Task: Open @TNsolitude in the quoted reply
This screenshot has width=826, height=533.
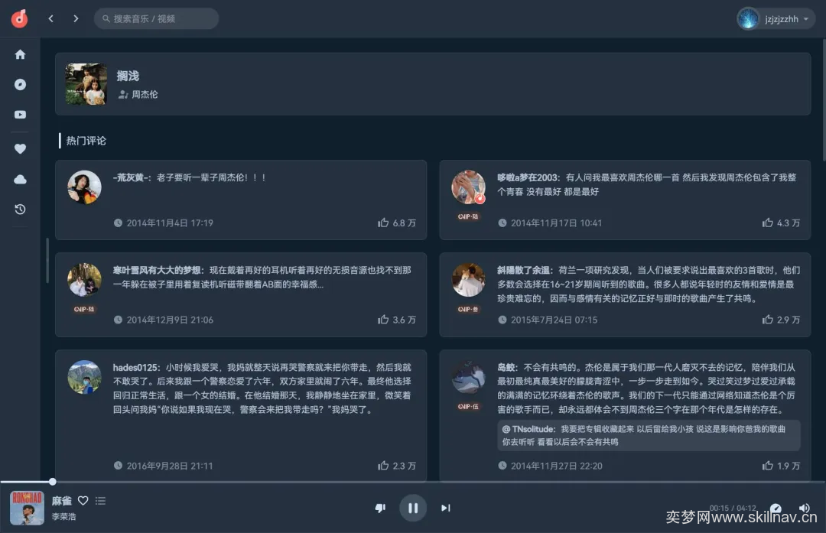Action: (x=528, y=429)
